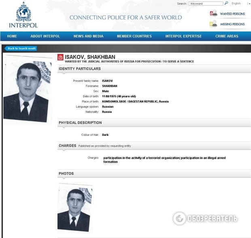Go to the Home menu item
The image size is (251, 238).
pos(12,36)
